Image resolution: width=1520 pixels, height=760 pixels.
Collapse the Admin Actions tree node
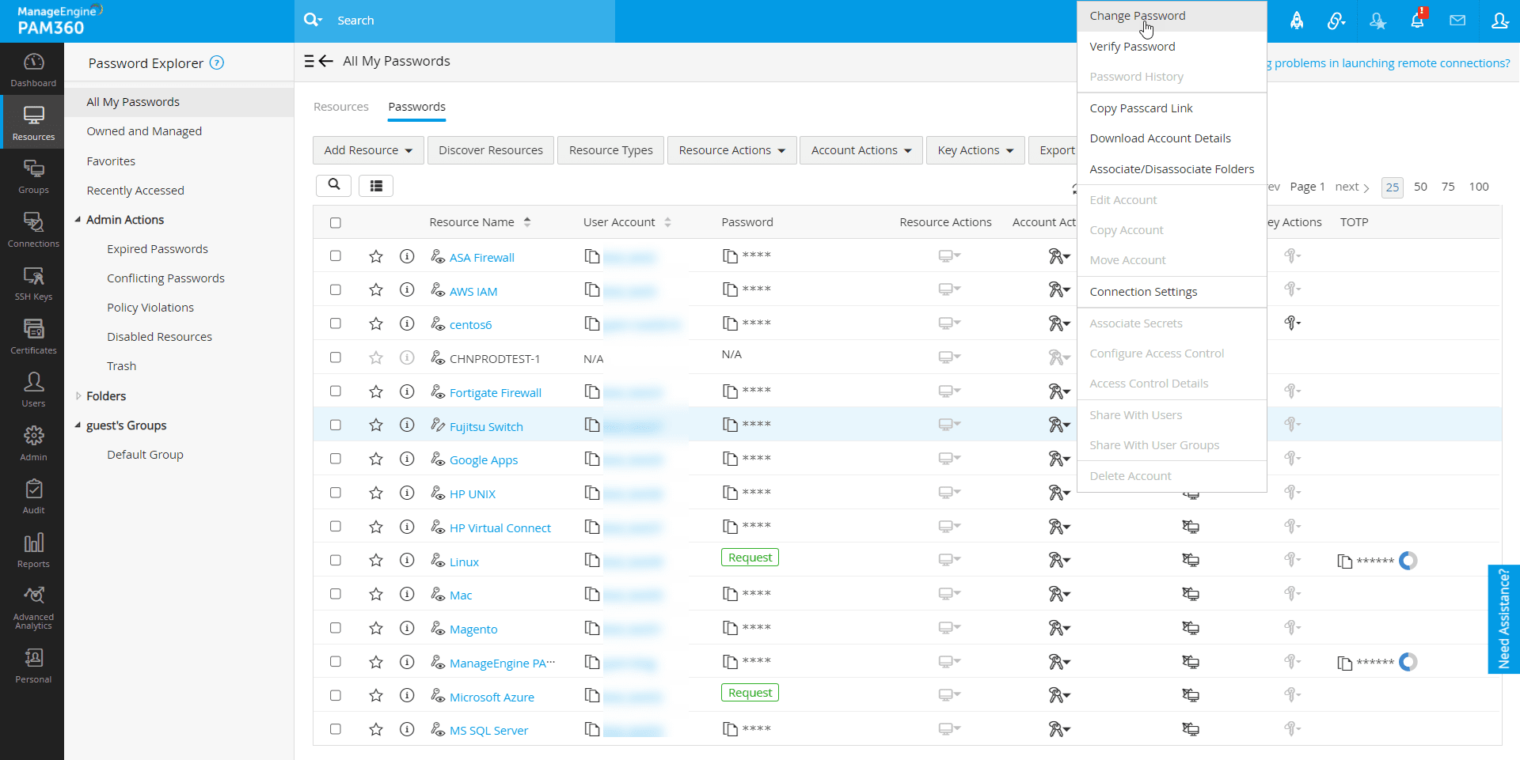(78, 220)
